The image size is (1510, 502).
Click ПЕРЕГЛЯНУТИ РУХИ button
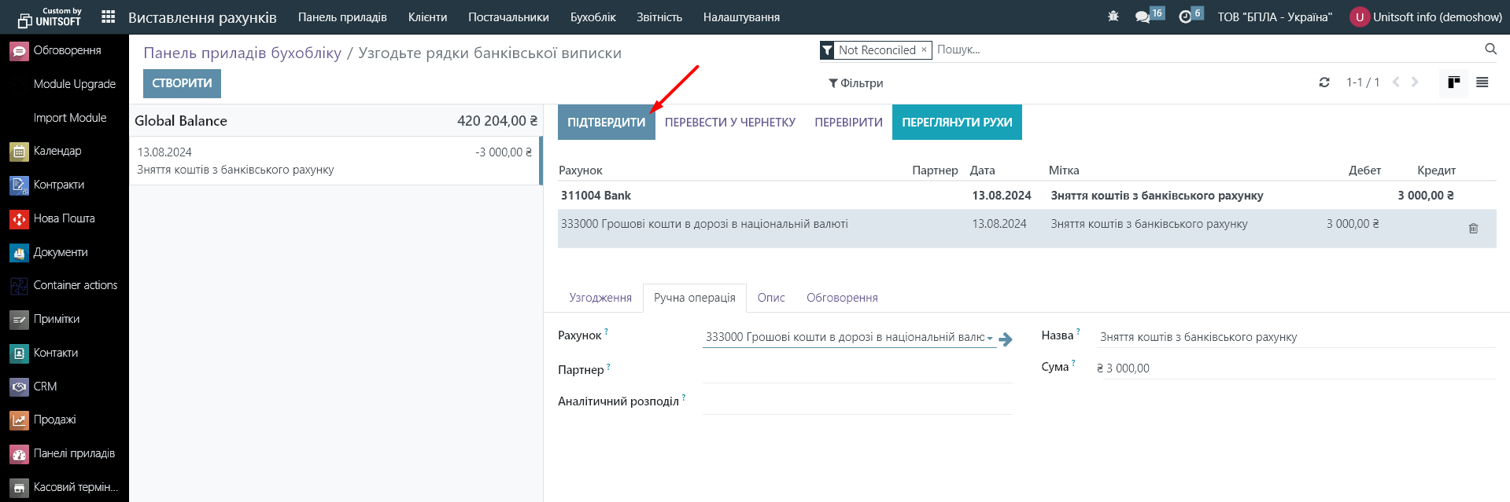click(x=957, y=123)
